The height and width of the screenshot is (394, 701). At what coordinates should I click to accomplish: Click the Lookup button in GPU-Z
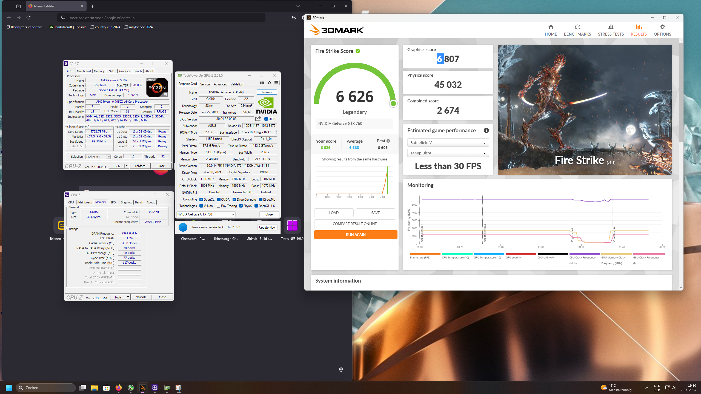(267, 92)
